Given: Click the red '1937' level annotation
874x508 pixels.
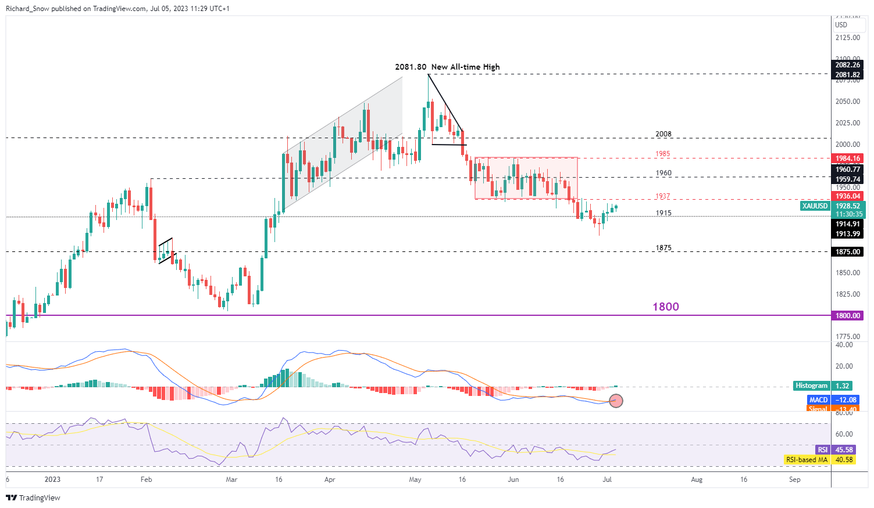Looking at the screenshot, I should coord(663,196).
